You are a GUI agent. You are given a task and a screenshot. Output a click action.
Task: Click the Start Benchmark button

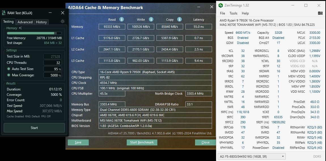click(142, 142)
